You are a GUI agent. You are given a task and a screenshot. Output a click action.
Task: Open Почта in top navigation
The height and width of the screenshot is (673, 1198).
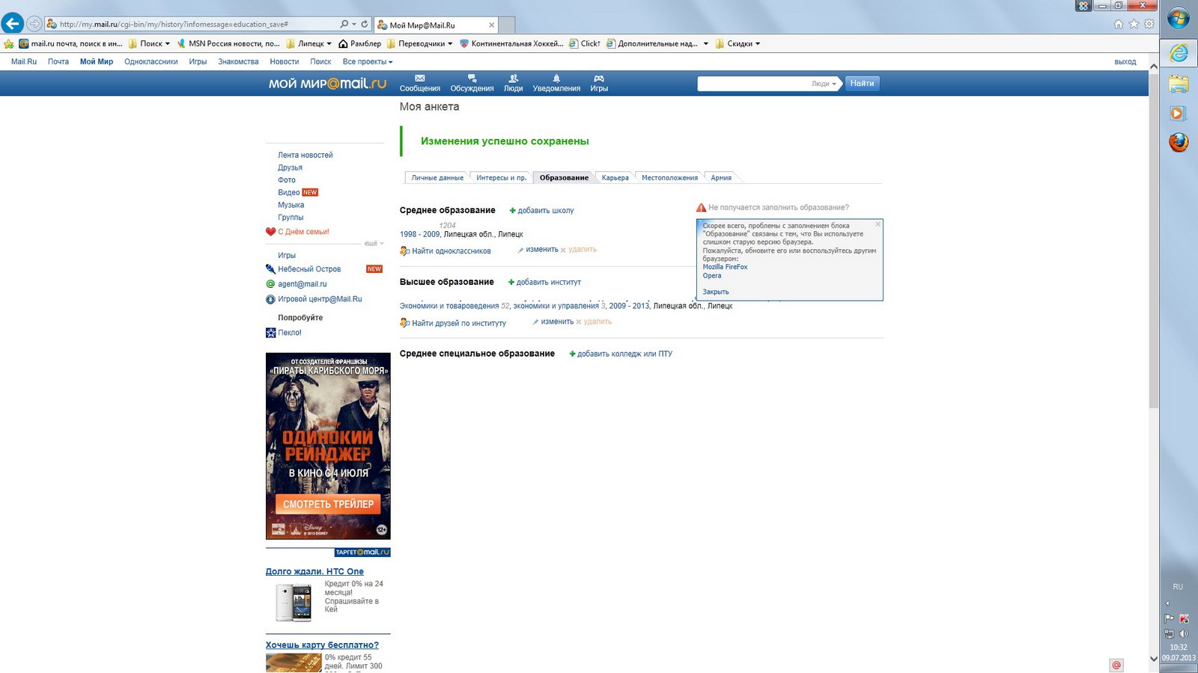(58, 62)
